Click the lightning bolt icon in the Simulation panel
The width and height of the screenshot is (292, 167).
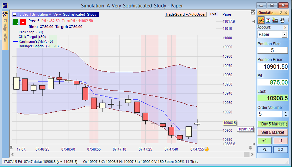point(261,20)
